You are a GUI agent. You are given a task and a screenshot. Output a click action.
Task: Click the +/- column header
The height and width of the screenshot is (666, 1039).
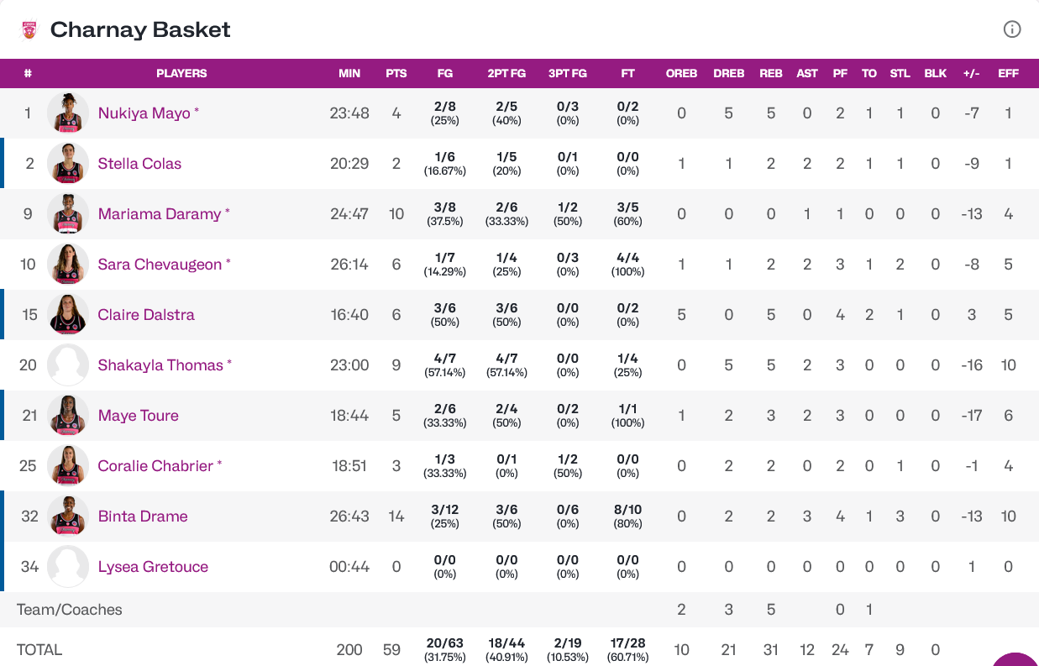pos(971,73)
